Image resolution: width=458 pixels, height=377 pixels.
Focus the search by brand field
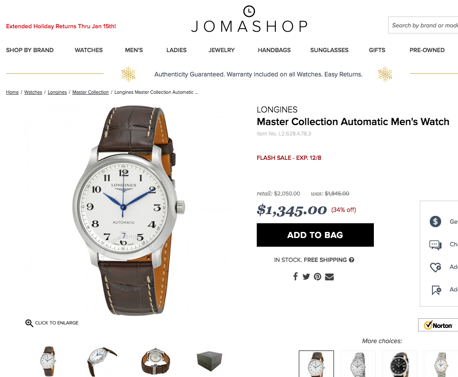(x=423, y=25)
